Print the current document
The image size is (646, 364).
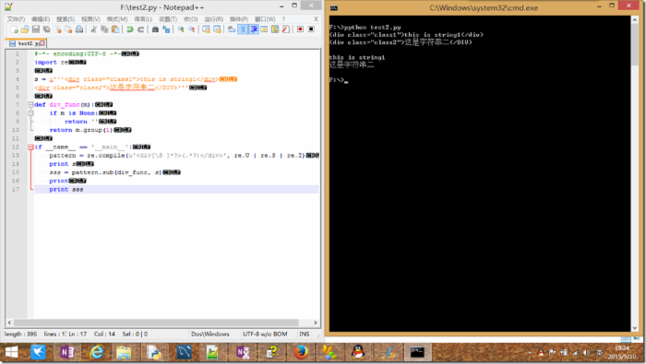(x=79, y=29)
